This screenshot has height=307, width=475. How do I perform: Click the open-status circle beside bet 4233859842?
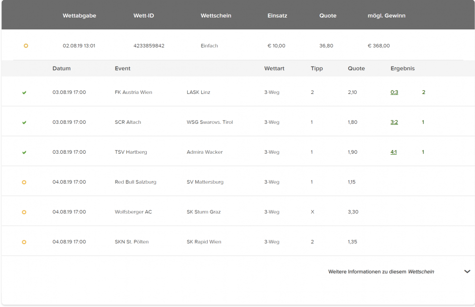(x=26, y=46)
